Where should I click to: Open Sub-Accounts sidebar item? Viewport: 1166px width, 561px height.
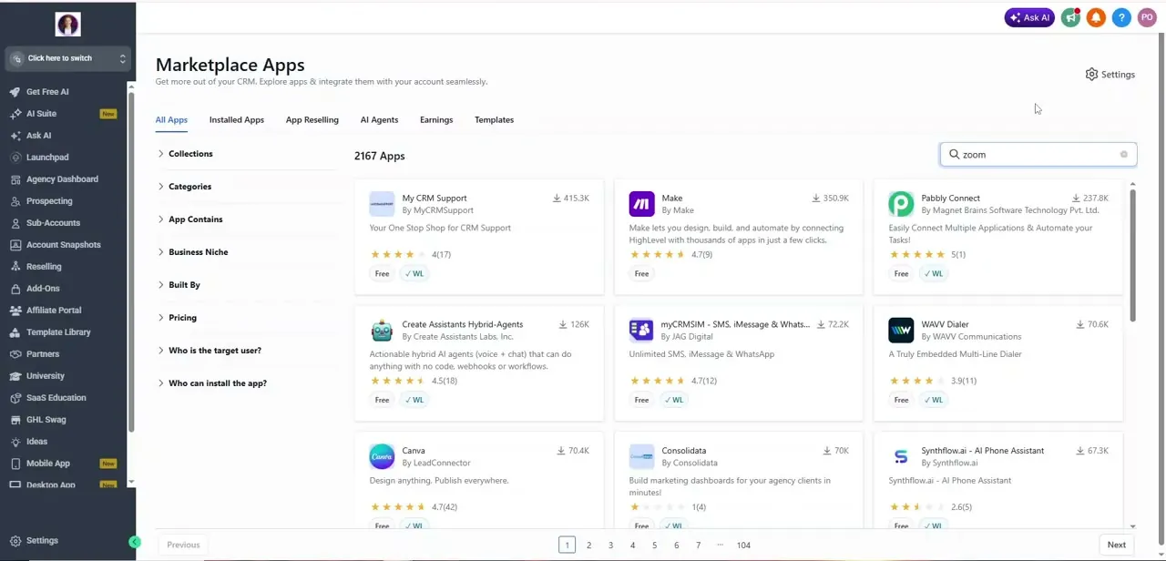[x=53, y=223]
